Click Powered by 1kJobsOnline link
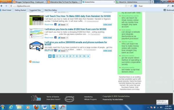 click(x=113, y=100)
